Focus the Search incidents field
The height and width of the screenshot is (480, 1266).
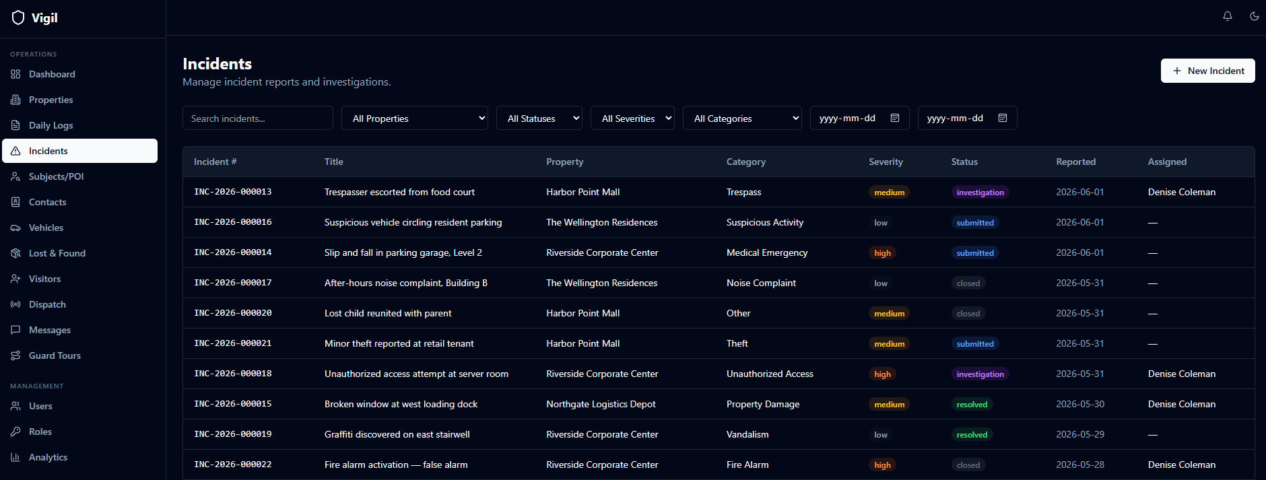click(258, 118)
